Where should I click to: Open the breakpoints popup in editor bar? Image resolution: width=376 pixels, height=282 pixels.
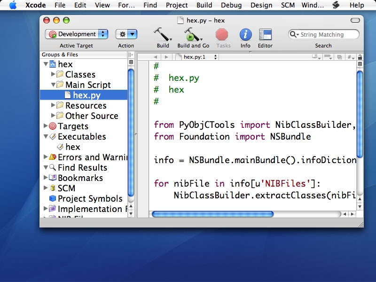pos(328,57)
